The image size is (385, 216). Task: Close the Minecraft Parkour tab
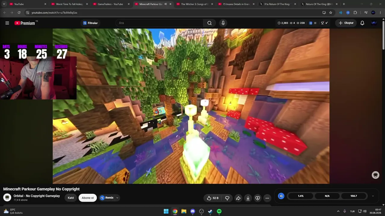click(x=171, y=4)
